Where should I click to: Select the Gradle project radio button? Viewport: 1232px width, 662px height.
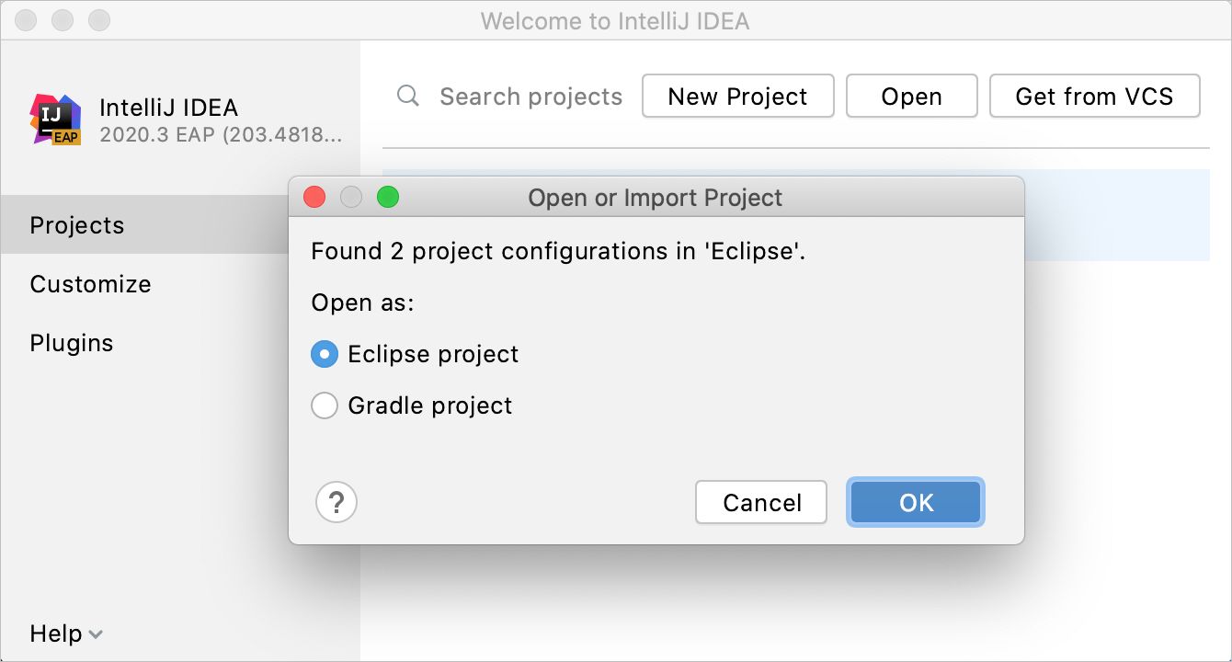(x=324, y=405)
